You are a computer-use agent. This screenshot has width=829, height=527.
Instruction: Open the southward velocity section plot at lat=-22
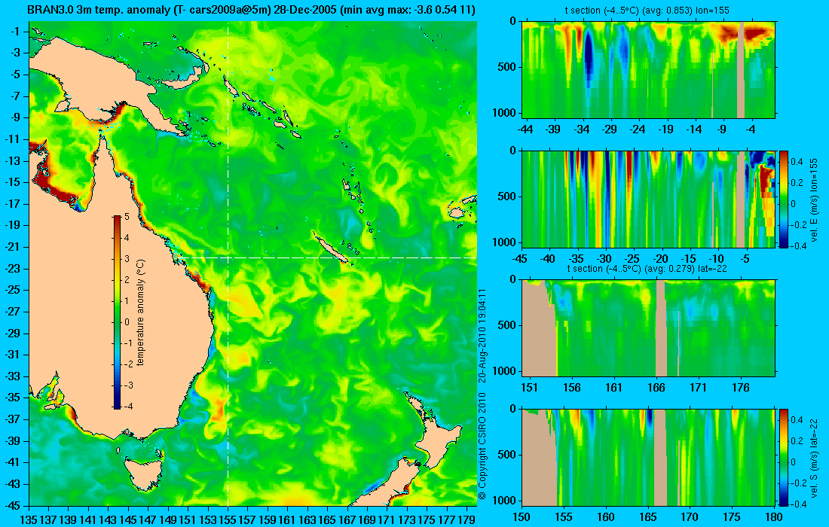648,457
